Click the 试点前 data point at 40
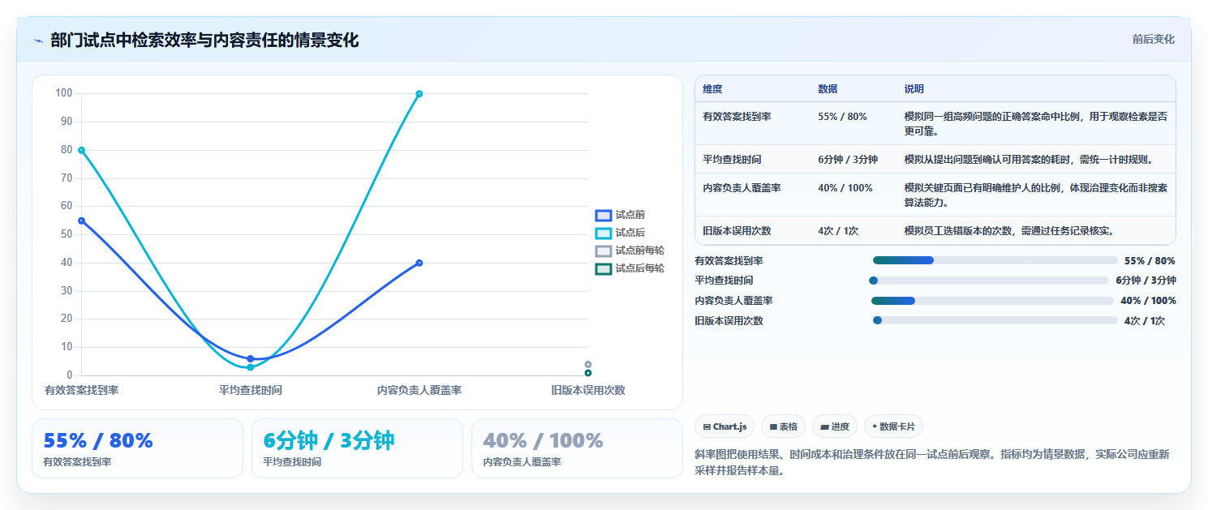1208x510 pixels. point(419,263)
